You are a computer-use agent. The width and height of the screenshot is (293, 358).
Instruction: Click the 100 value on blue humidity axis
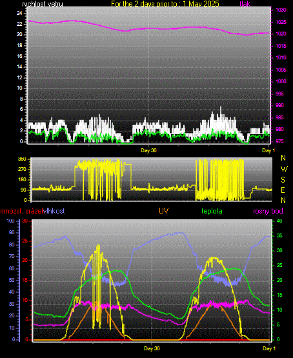pos(11,221)
